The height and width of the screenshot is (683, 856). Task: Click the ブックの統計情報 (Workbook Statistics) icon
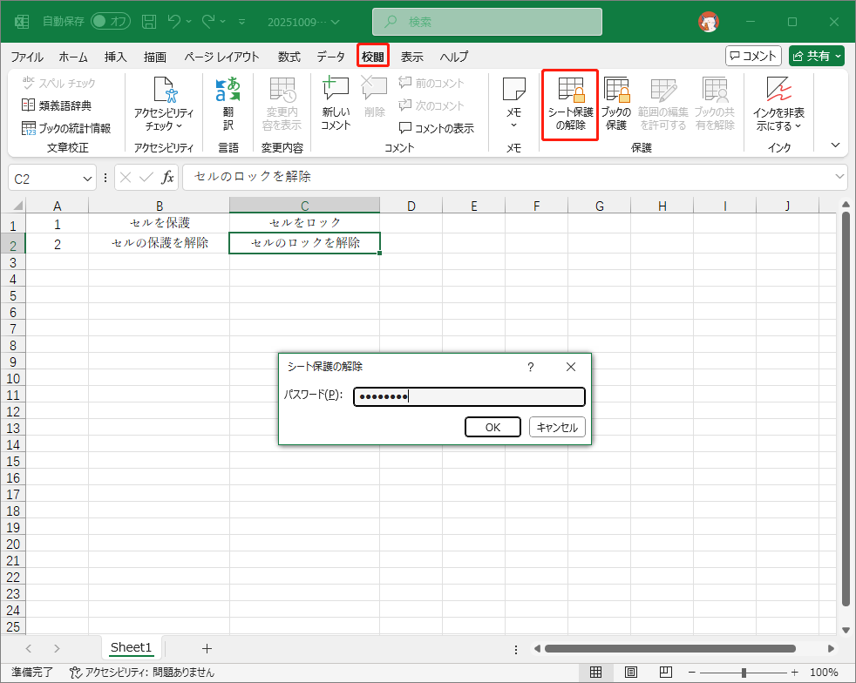(x=66, y=128)
